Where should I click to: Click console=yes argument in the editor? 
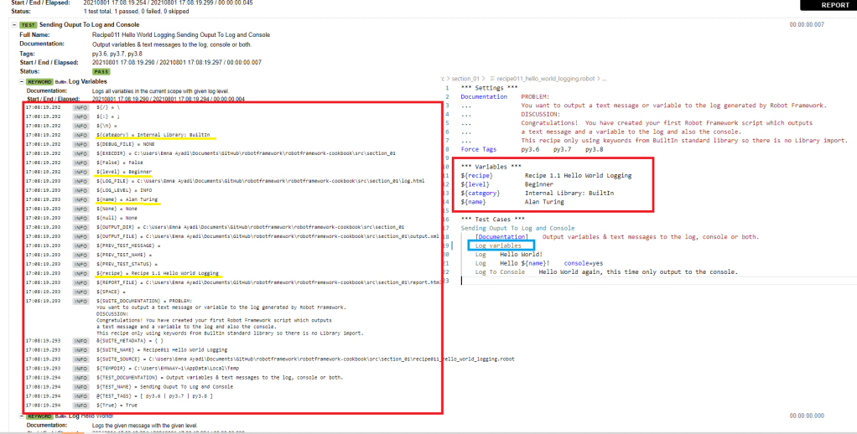point(583,263)
